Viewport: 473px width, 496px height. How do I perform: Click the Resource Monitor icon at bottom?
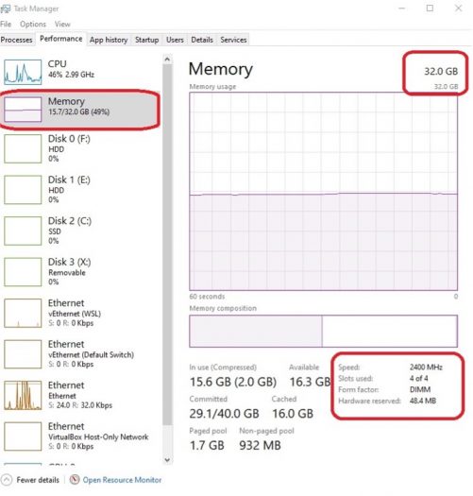tap(75, 480)
